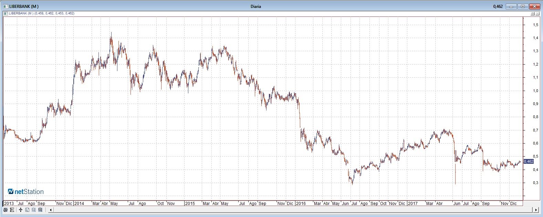
Task: Maximize the inner chart pane
Action: point(533,14)
